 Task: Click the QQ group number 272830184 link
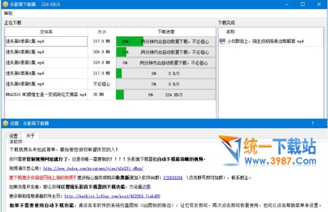[173, 177]
